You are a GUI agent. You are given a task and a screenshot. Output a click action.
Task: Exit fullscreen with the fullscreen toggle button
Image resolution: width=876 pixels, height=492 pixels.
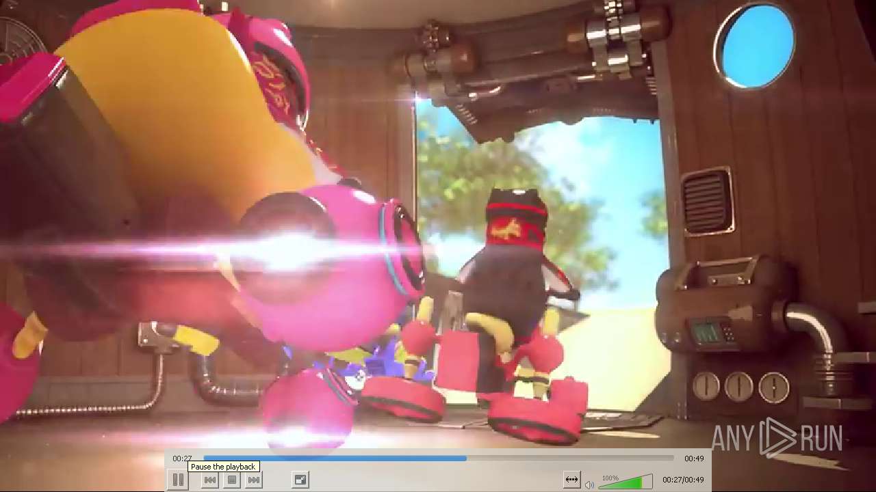pyautogui.click(x=300, y=480)
